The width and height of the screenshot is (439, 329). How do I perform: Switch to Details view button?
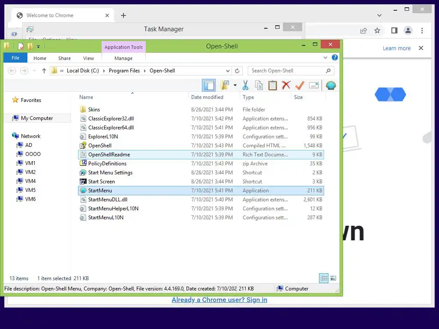point(324,278)
